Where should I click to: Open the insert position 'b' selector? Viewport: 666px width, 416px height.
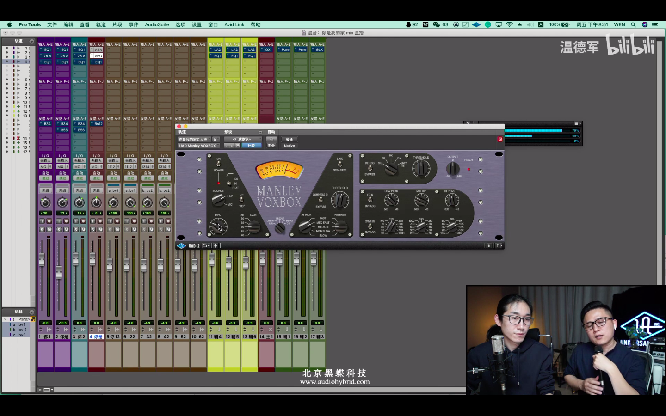point(216,139)
